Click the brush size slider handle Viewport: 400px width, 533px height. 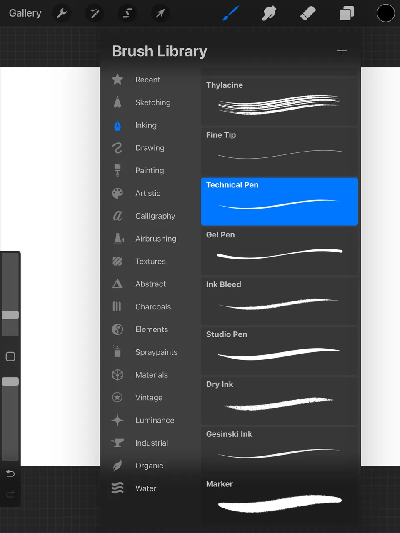click(x=10, y=315)
